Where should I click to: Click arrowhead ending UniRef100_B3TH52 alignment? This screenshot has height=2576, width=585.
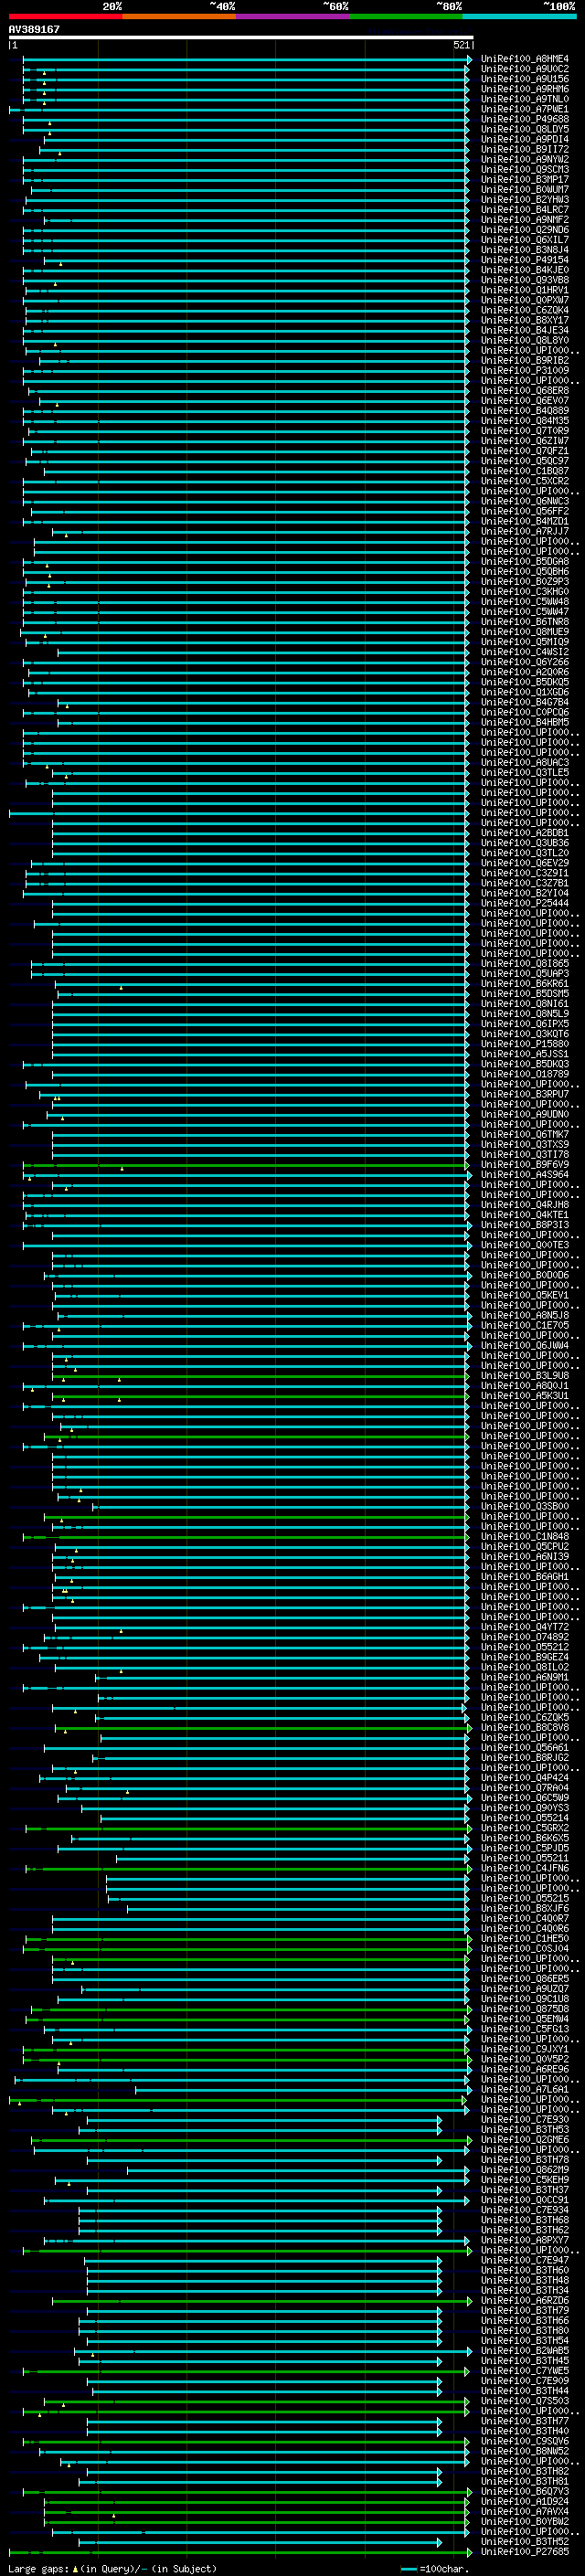coord(439,2542)
